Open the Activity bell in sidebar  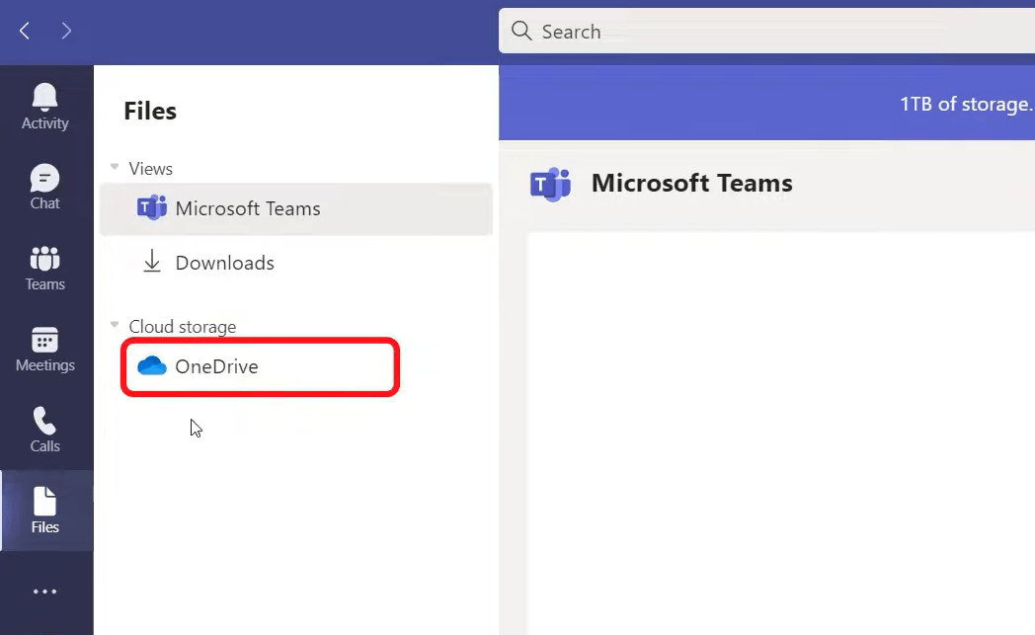[x=44, y=107]
